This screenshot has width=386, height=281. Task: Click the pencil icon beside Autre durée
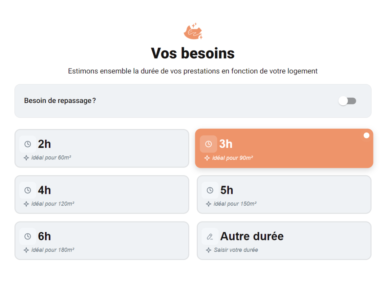point(210,236)
